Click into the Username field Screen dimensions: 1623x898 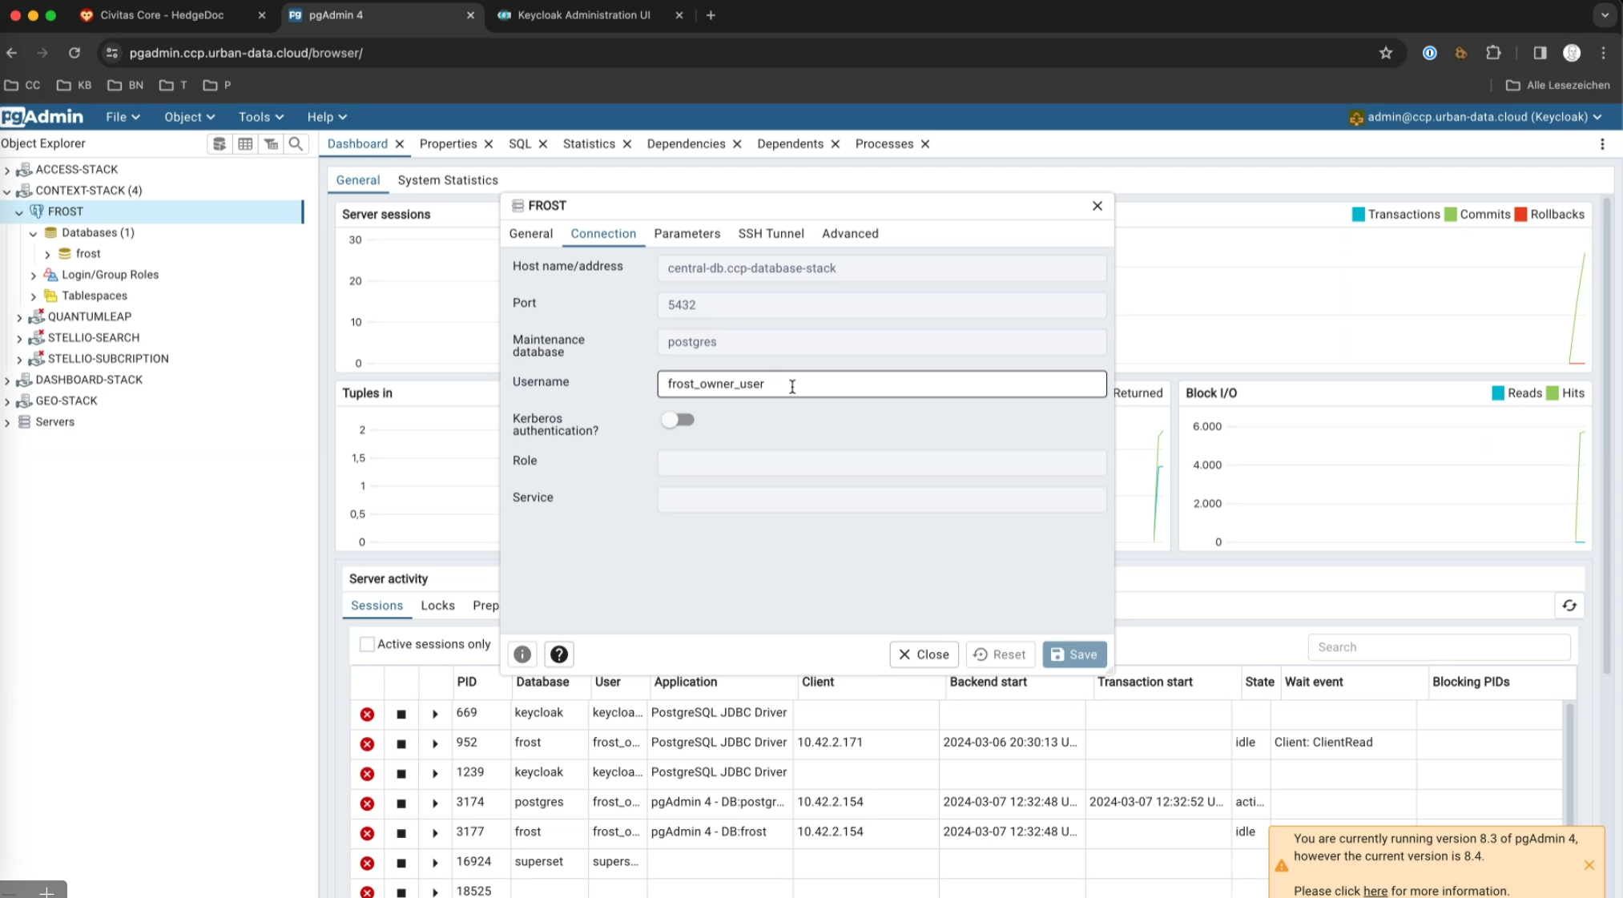[x=881, y=384]
